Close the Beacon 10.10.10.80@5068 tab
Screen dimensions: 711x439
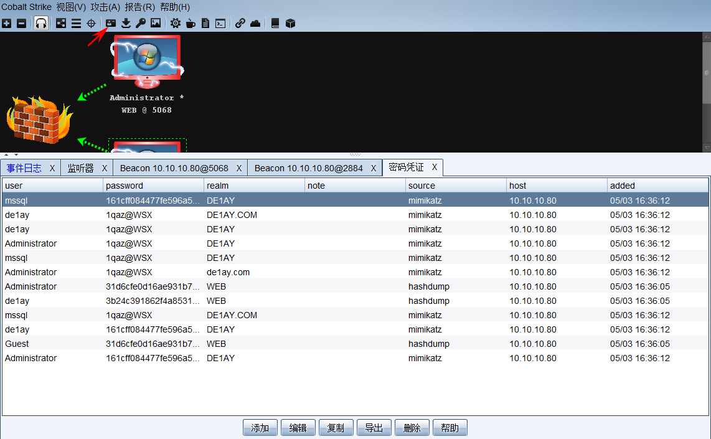point(239,168)
